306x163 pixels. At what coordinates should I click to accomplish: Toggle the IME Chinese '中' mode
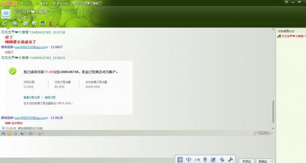point(189,160)
